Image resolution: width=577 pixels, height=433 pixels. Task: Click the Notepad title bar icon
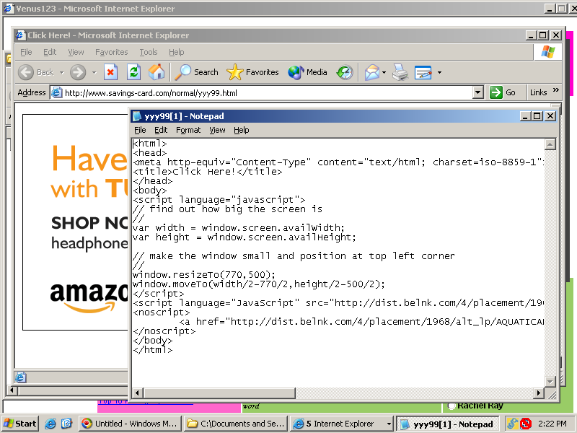137,116
